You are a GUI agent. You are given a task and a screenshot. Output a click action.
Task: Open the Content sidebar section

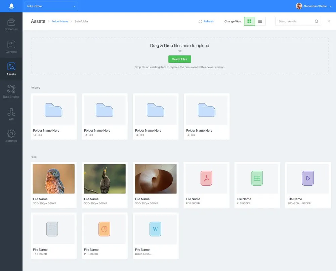pyautogui.click(x=11, y=47)
